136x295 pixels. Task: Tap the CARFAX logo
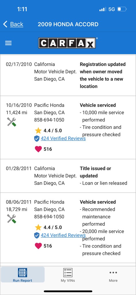point(68,43)
